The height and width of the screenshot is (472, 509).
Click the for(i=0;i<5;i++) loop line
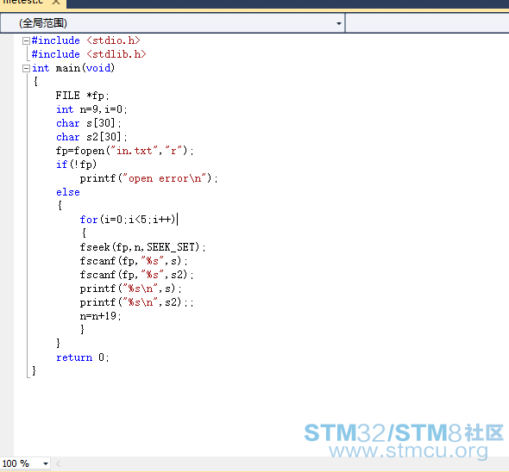[128, 220]
